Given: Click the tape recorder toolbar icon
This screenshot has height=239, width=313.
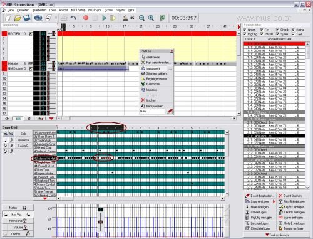Looking at the screenshot, I should (38, 18).
